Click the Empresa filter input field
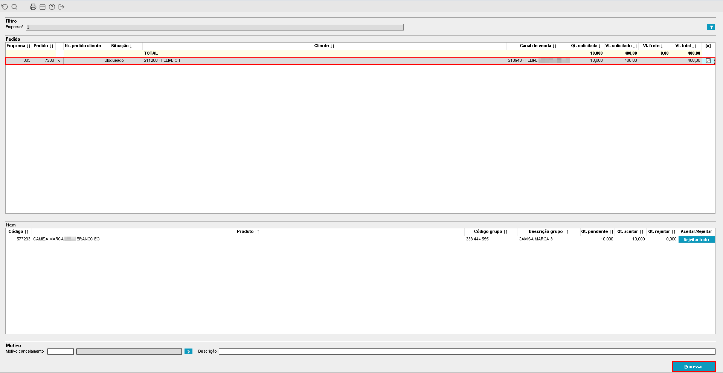The height and width of the screenshot is (373, 723). pyautogui.click(x=215, y=27)
